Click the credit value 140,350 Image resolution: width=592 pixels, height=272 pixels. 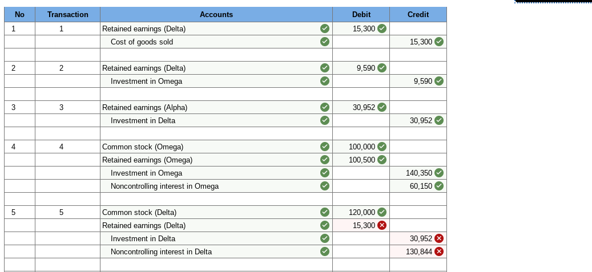tap(419, 173)
